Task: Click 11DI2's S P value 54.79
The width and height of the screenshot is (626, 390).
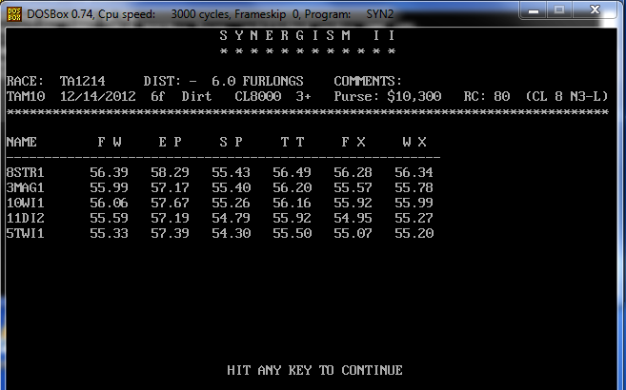Action: (x=232, y=218)
